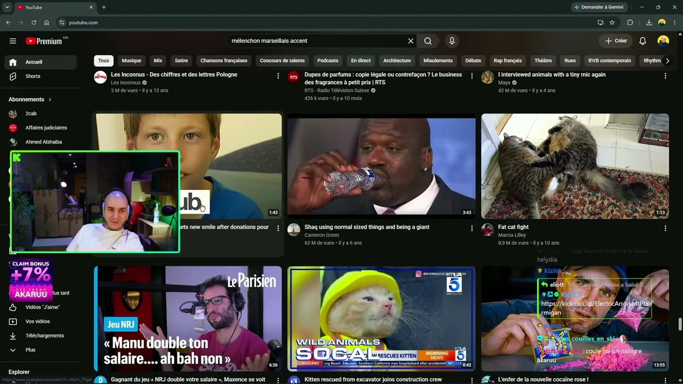The width and height of the screenshot is (683, 384).
Task: Open the Chrome three-dot menu
Action: [x=674, y=22]
